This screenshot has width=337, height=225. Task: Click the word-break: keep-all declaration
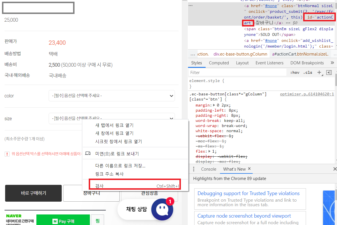click(220, 120)
